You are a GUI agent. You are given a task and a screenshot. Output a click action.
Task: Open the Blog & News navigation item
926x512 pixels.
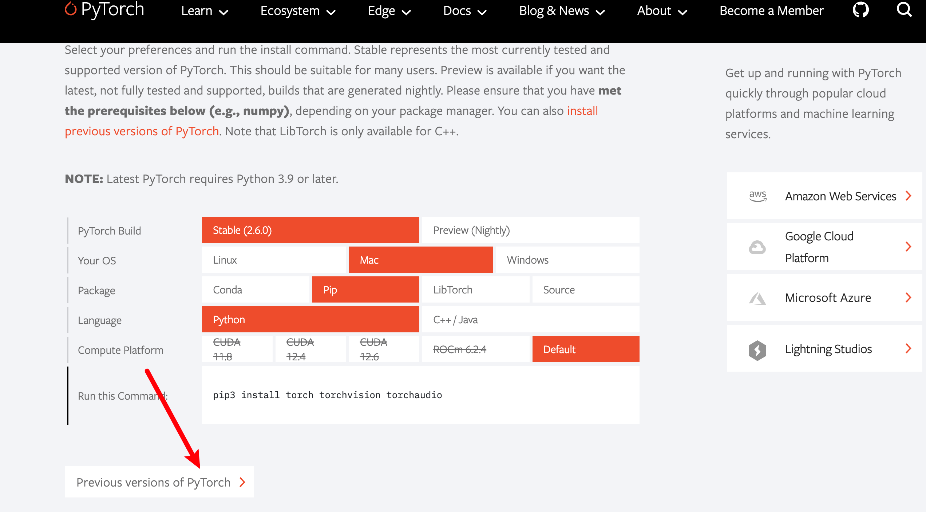coord(554,11)
